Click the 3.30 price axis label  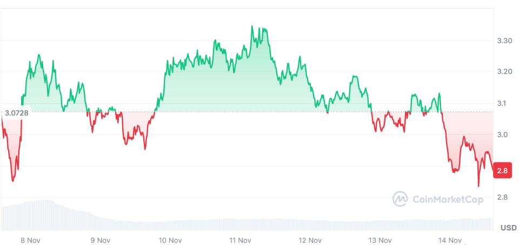coord(504,40)
